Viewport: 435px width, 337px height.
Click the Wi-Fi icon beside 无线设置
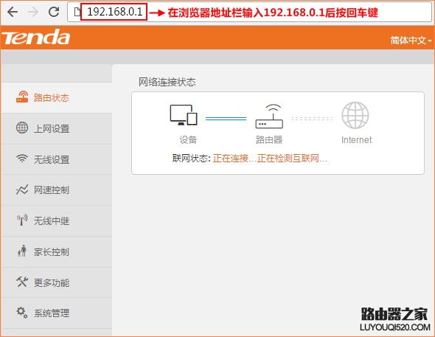22,159
